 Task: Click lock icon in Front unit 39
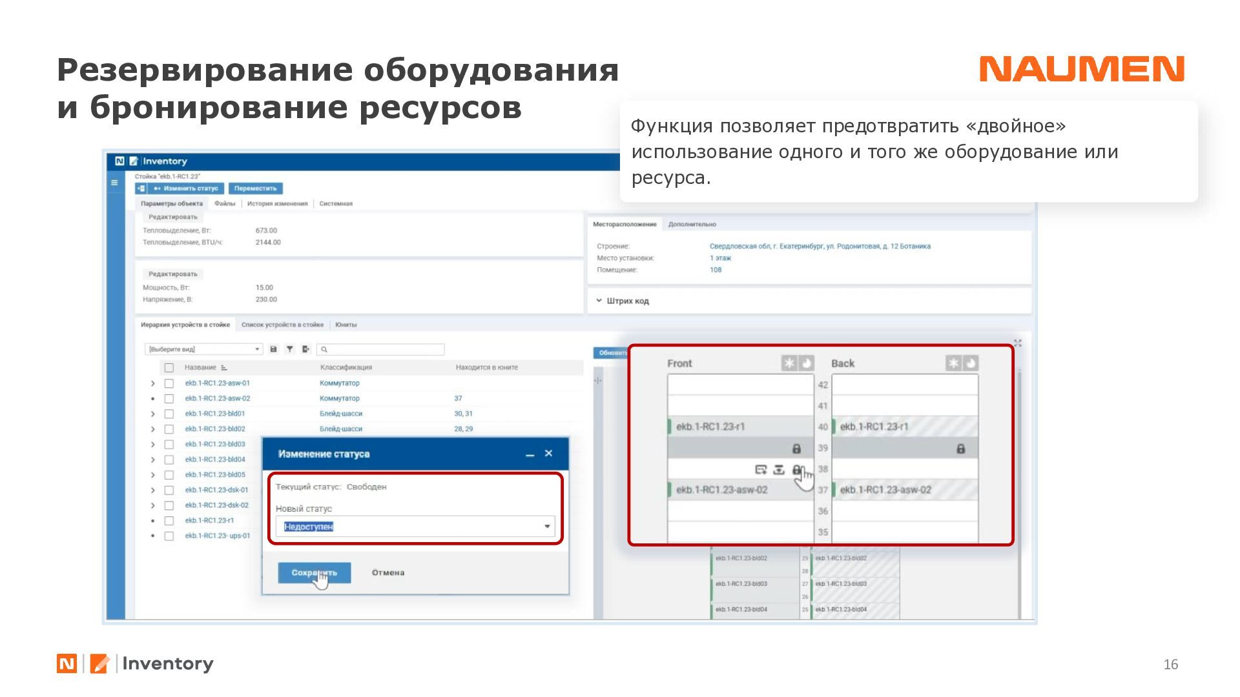796,449
